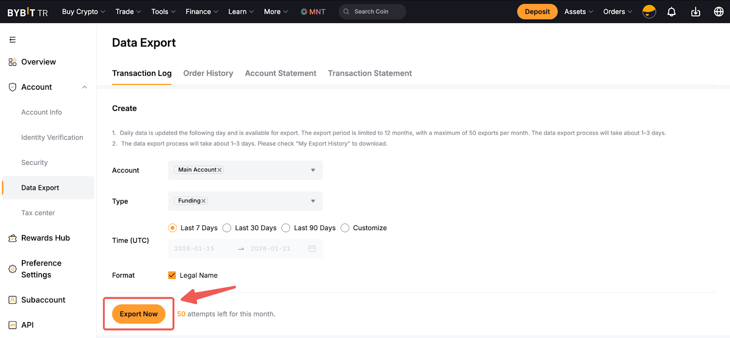The height and width of the screenshot is (338, 730).
Task: Collapse the sidebar menu icon
Action: point(12,40)
